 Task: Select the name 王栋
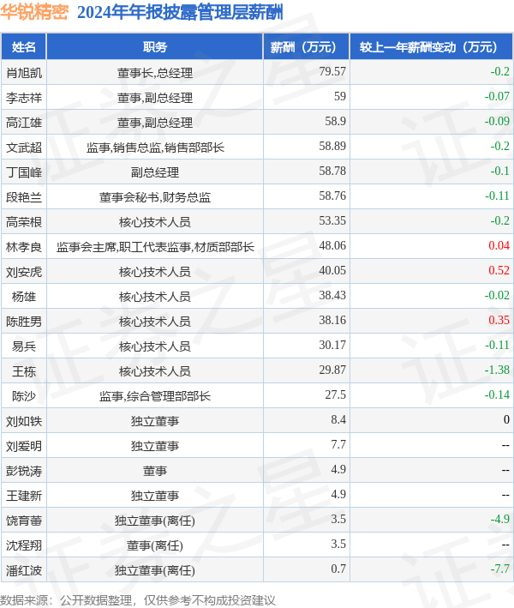click(x=24, y=370)
